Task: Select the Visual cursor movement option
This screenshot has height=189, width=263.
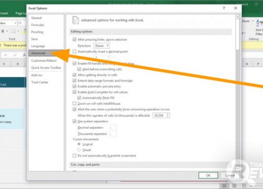Action: (x=79, y=150)
